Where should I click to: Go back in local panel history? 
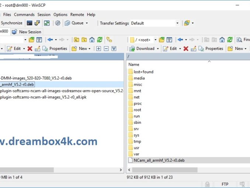[50, 40]
